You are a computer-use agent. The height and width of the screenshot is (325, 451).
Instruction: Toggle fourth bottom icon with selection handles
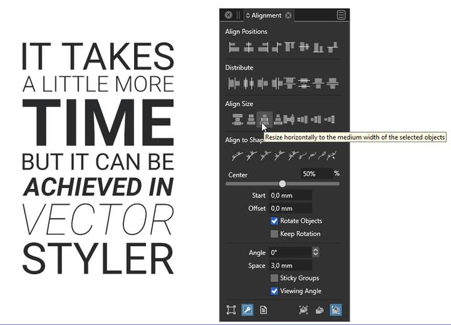pyautogui.click(x=303, y=310)
